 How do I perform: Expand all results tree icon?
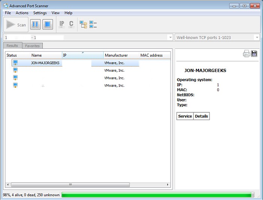(x=83, y=24)
